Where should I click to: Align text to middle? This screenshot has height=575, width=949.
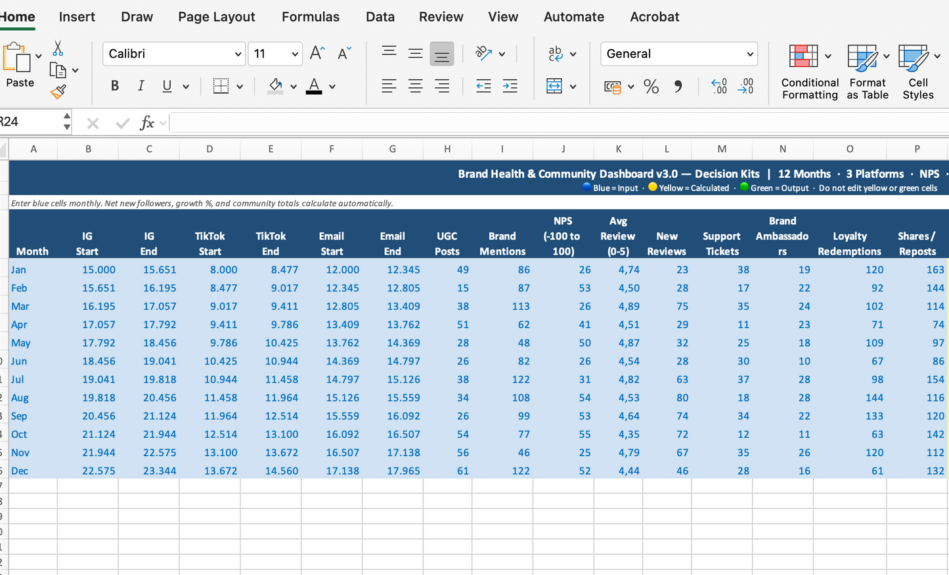pos(415,53)
